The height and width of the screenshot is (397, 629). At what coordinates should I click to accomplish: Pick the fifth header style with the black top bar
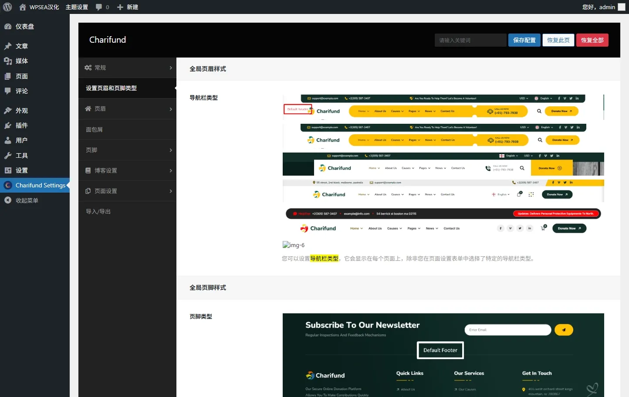point(443,221)
